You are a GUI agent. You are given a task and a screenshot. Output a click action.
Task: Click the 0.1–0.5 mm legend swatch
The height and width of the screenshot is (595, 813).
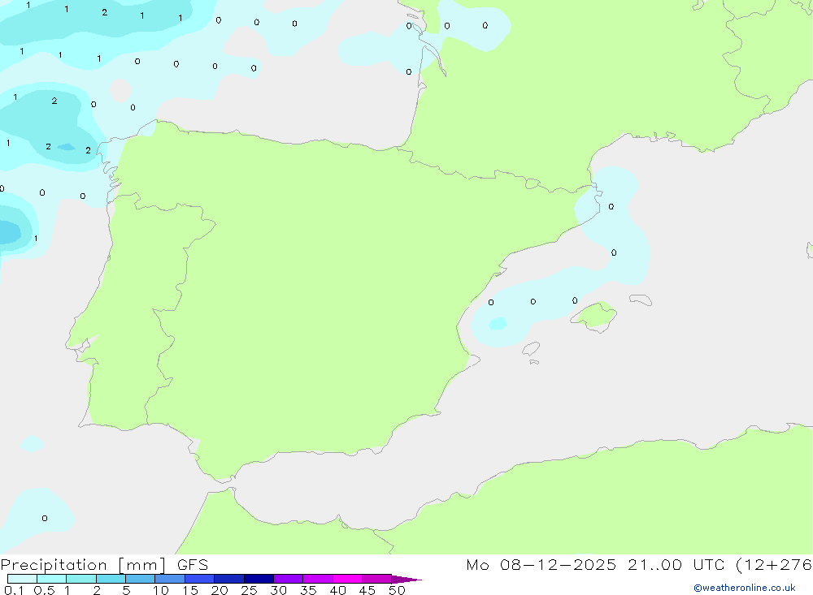pos(22,579)
